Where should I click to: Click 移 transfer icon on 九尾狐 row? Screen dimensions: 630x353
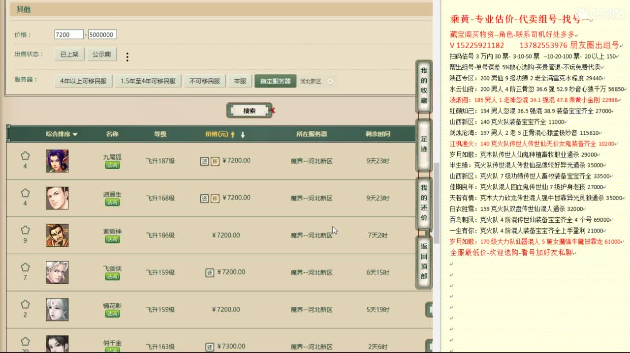[x=215, y=161]
